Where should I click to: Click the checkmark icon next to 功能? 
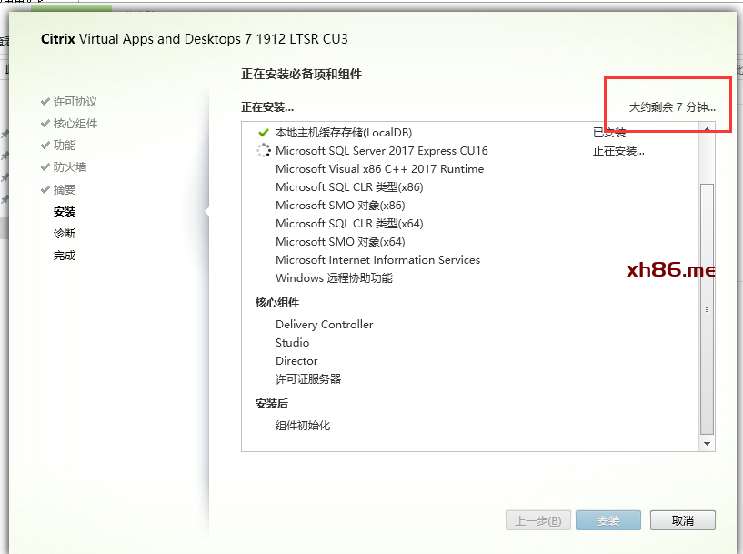pos(45,145)
